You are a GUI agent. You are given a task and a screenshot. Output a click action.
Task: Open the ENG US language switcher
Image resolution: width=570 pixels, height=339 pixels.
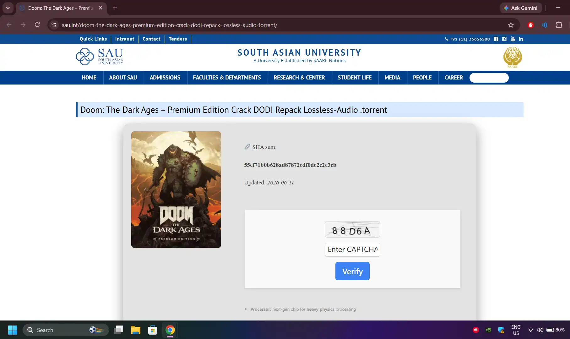[516, 330]
